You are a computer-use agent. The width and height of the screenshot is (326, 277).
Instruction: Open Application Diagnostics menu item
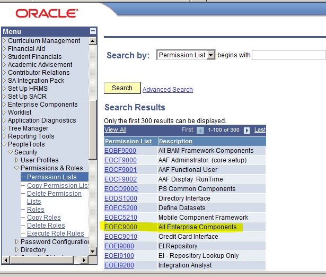(x=42, y=120)
